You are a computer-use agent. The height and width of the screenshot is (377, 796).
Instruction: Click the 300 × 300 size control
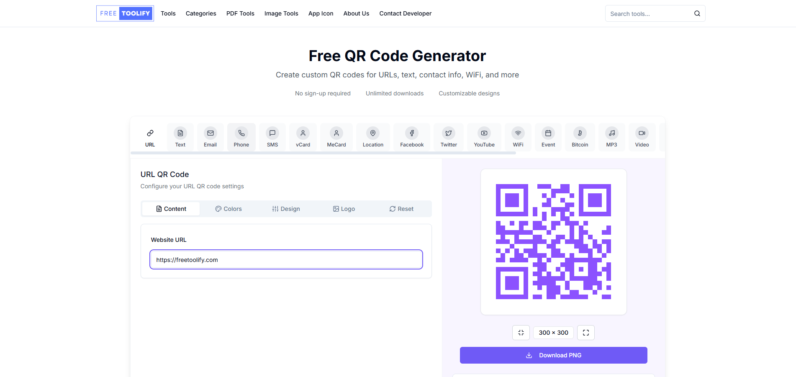click(553, 332)
